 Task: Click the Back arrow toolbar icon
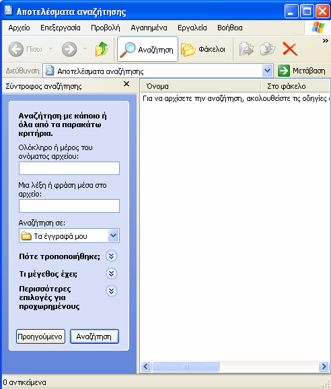(16, 49)
